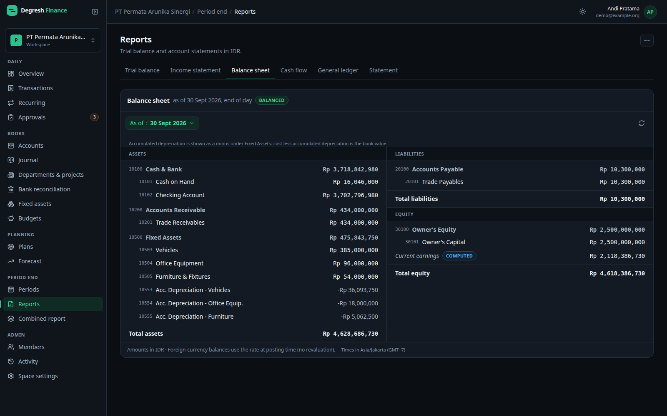Click the Checking Account row

tap(253, 195)
